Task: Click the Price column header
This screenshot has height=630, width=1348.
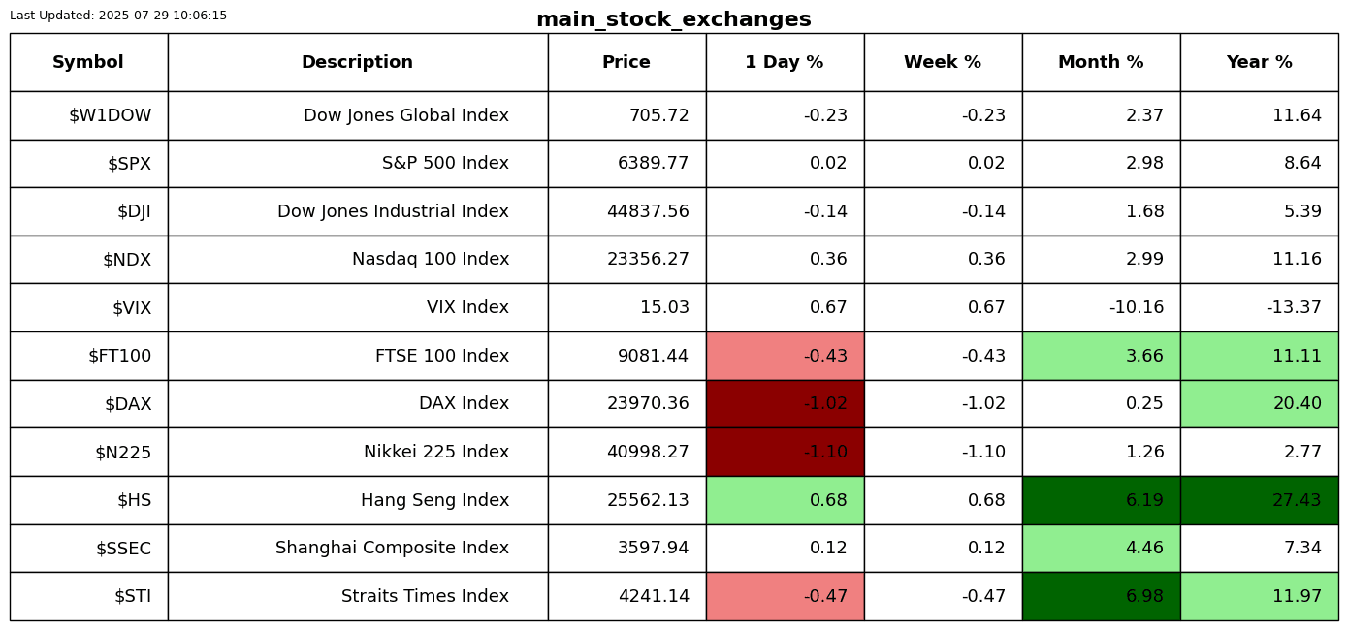Action: pyautogui.click(x=626, y=62)
